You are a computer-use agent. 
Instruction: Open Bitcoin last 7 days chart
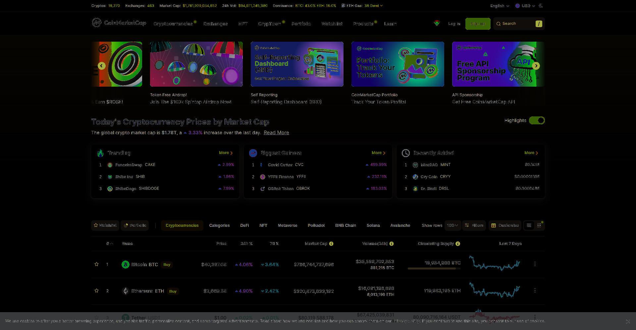tap(495, 263)
